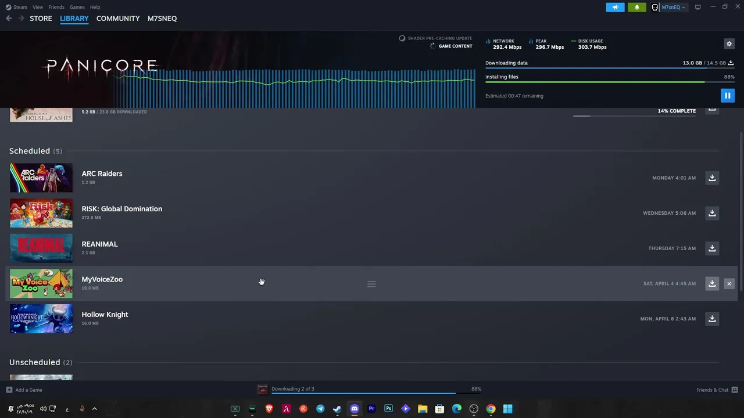Open the RISK game thumbnail
The width and height of the screenshot is (744, 418).
tap(41, 213)
